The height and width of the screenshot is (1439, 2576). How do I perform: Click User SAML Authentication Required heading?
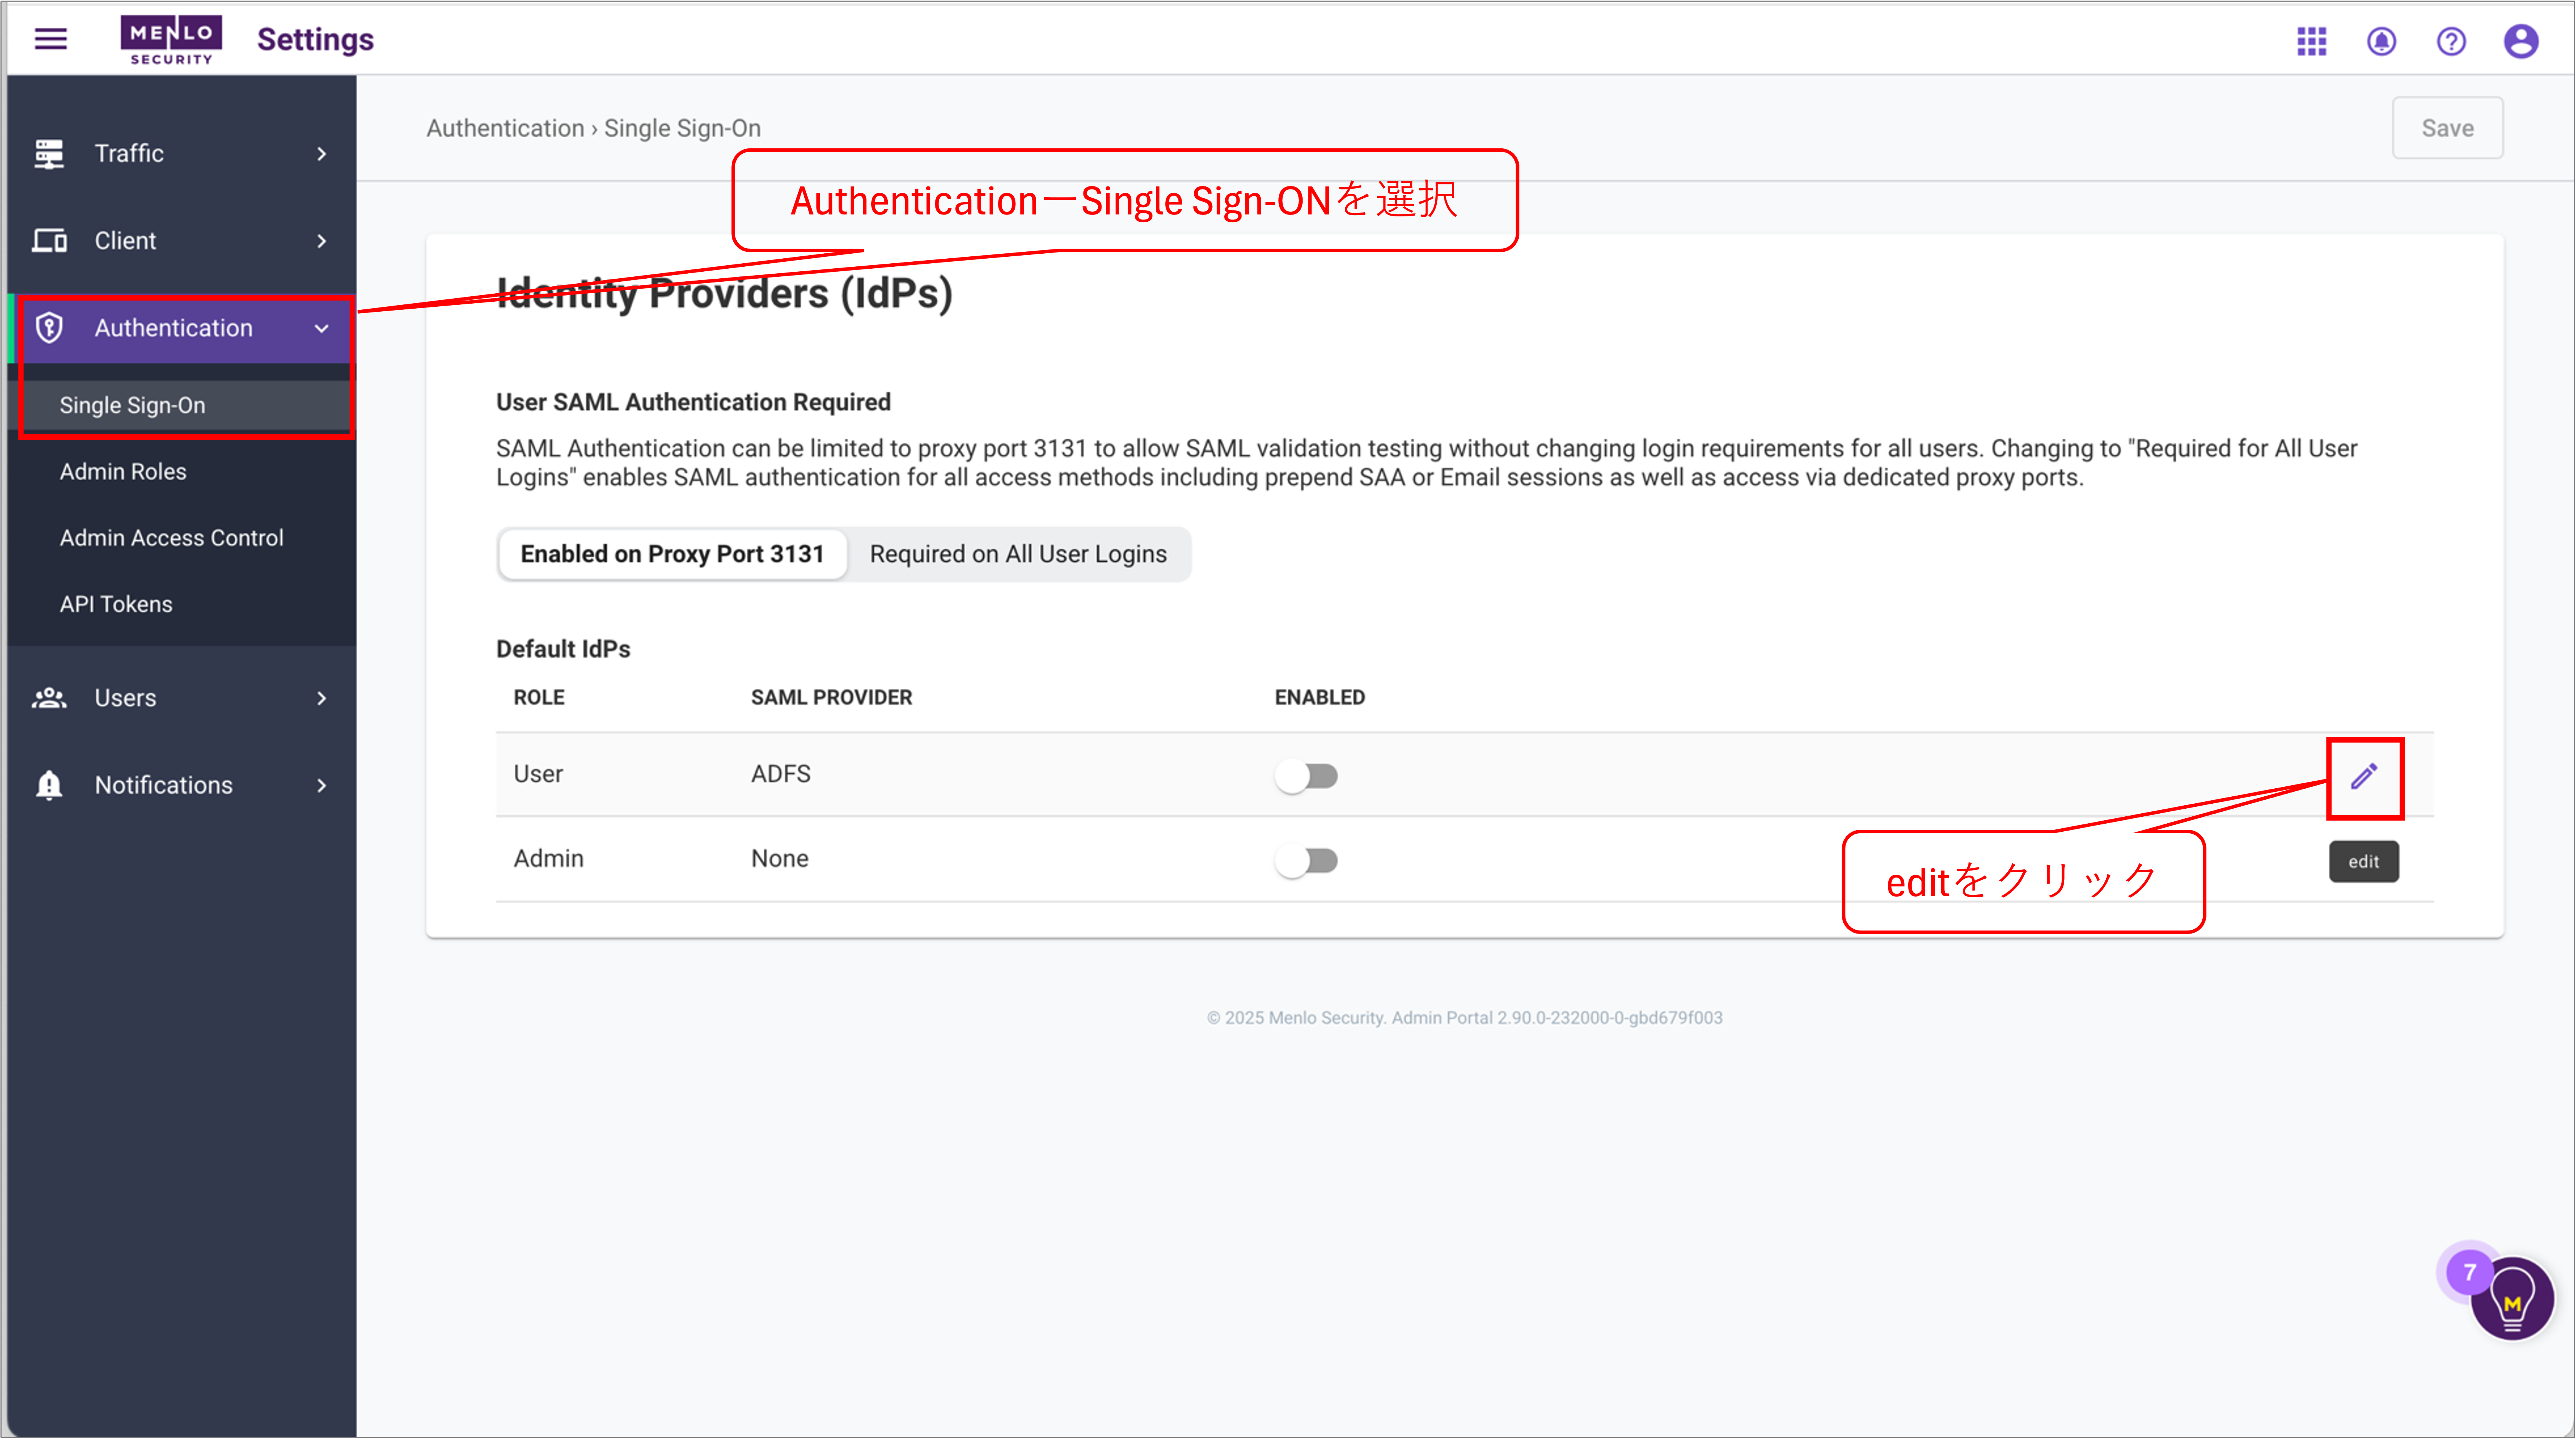pos(693,402)
